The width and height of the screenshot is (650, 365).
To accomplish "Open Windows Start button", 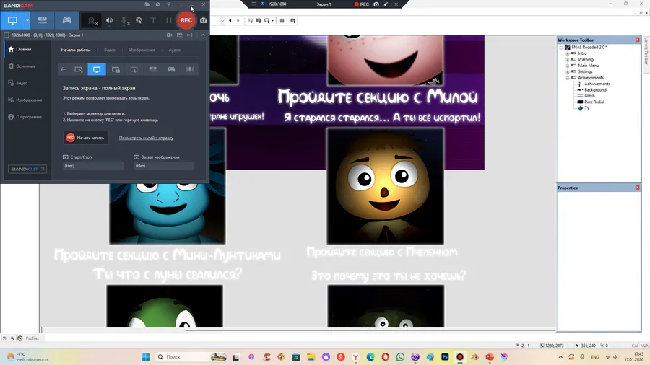I will pos(145,357).
